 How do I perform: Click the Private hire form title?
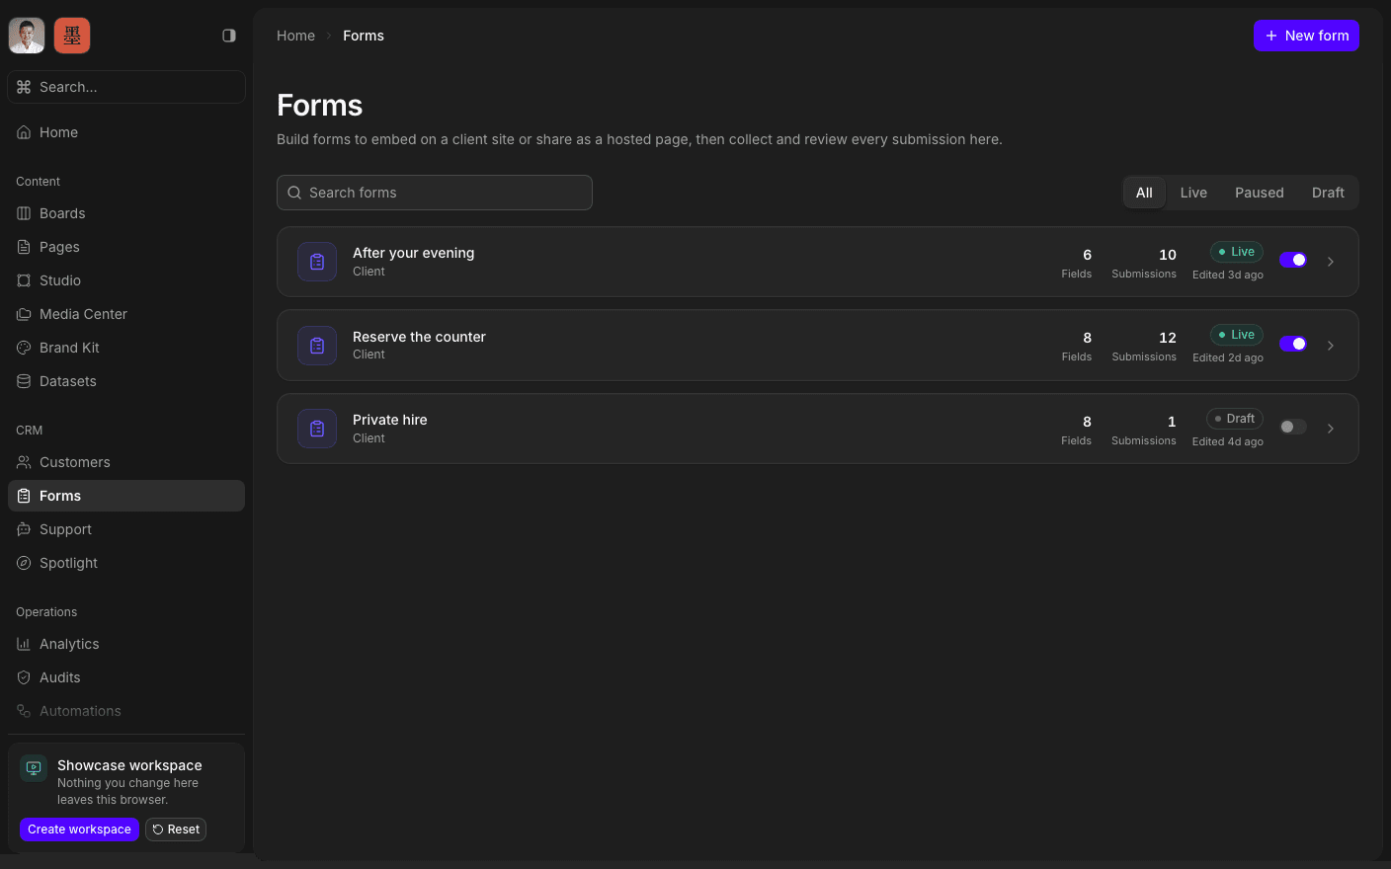390,420
